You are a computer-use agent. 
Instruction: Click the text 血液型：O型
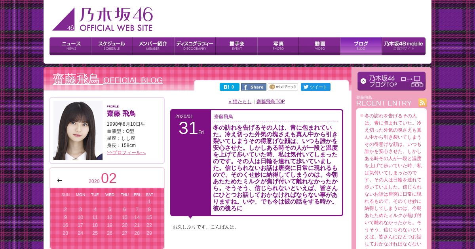[121, 131]
